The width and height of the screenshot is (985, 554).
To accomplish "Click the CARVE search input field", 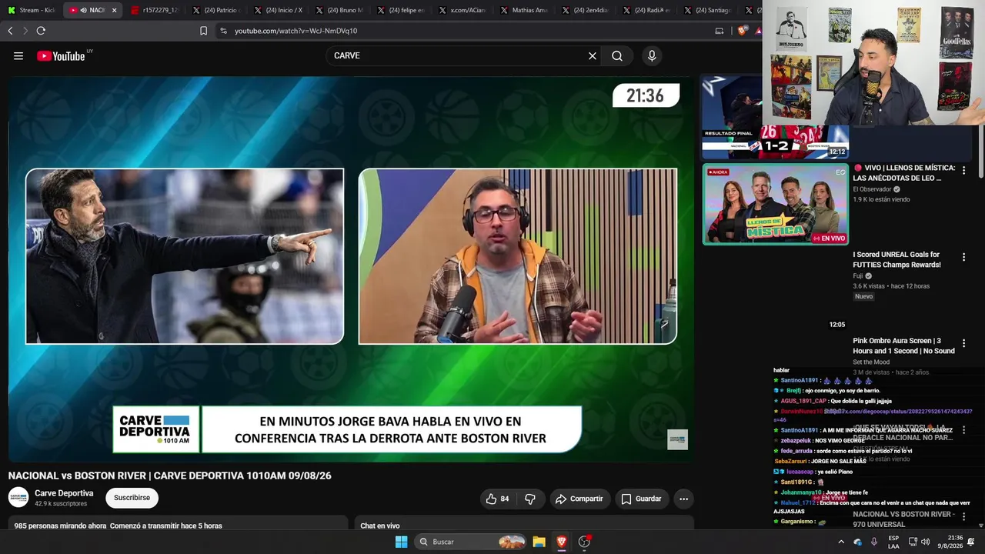I will point(458,55).
